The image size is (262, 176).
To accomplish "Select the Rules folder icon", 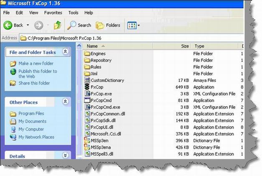I will 87,67.
